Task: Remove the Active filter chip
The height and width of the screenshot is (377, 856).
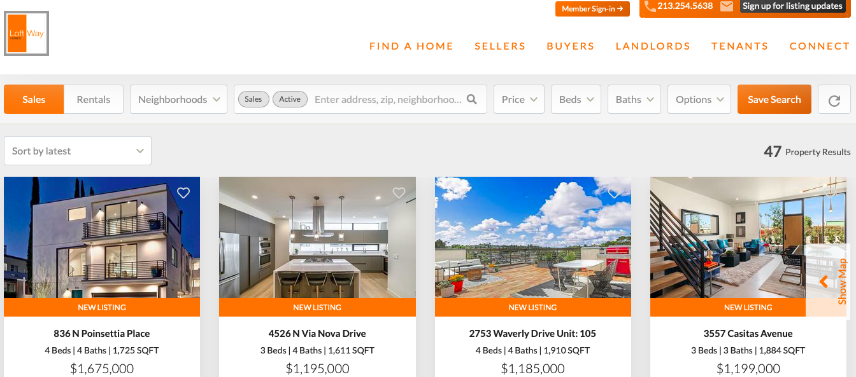Action: (290, 99)
